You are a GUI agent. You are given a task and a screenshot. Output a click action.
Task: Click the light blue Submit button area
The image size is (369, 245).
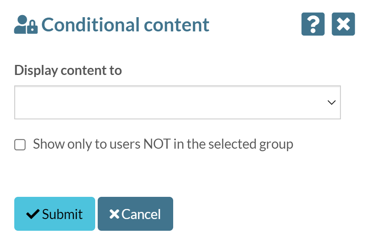(54, 214)
